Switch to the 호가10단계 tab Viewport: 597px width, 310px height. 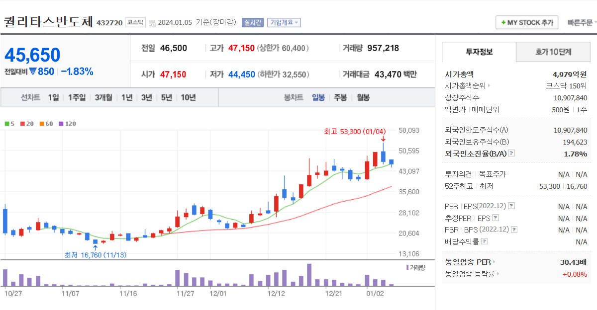click(x=553, y=52)
